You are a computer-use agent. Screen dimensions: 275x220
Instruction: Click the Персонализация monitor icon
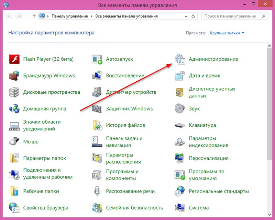coord(180,158)
